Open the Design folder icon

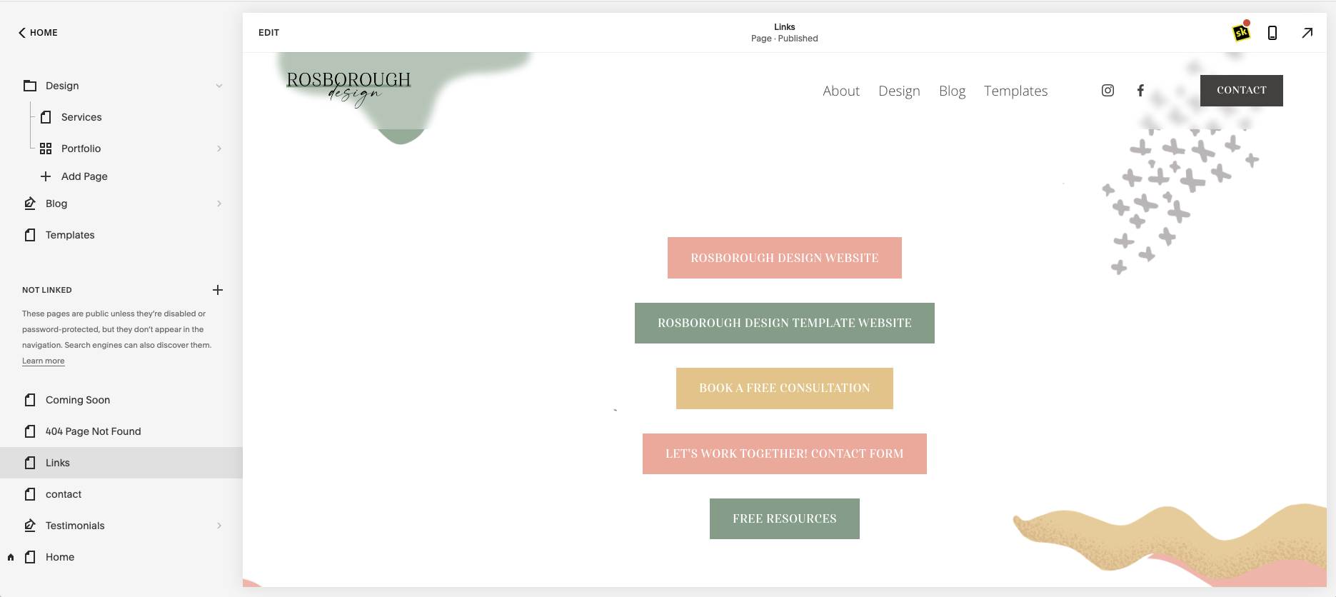coord(30,86)
